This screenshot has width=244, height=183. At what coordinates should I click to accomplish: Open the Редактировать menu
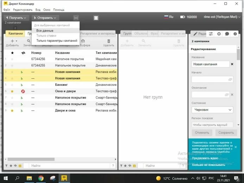click(23, 10)
